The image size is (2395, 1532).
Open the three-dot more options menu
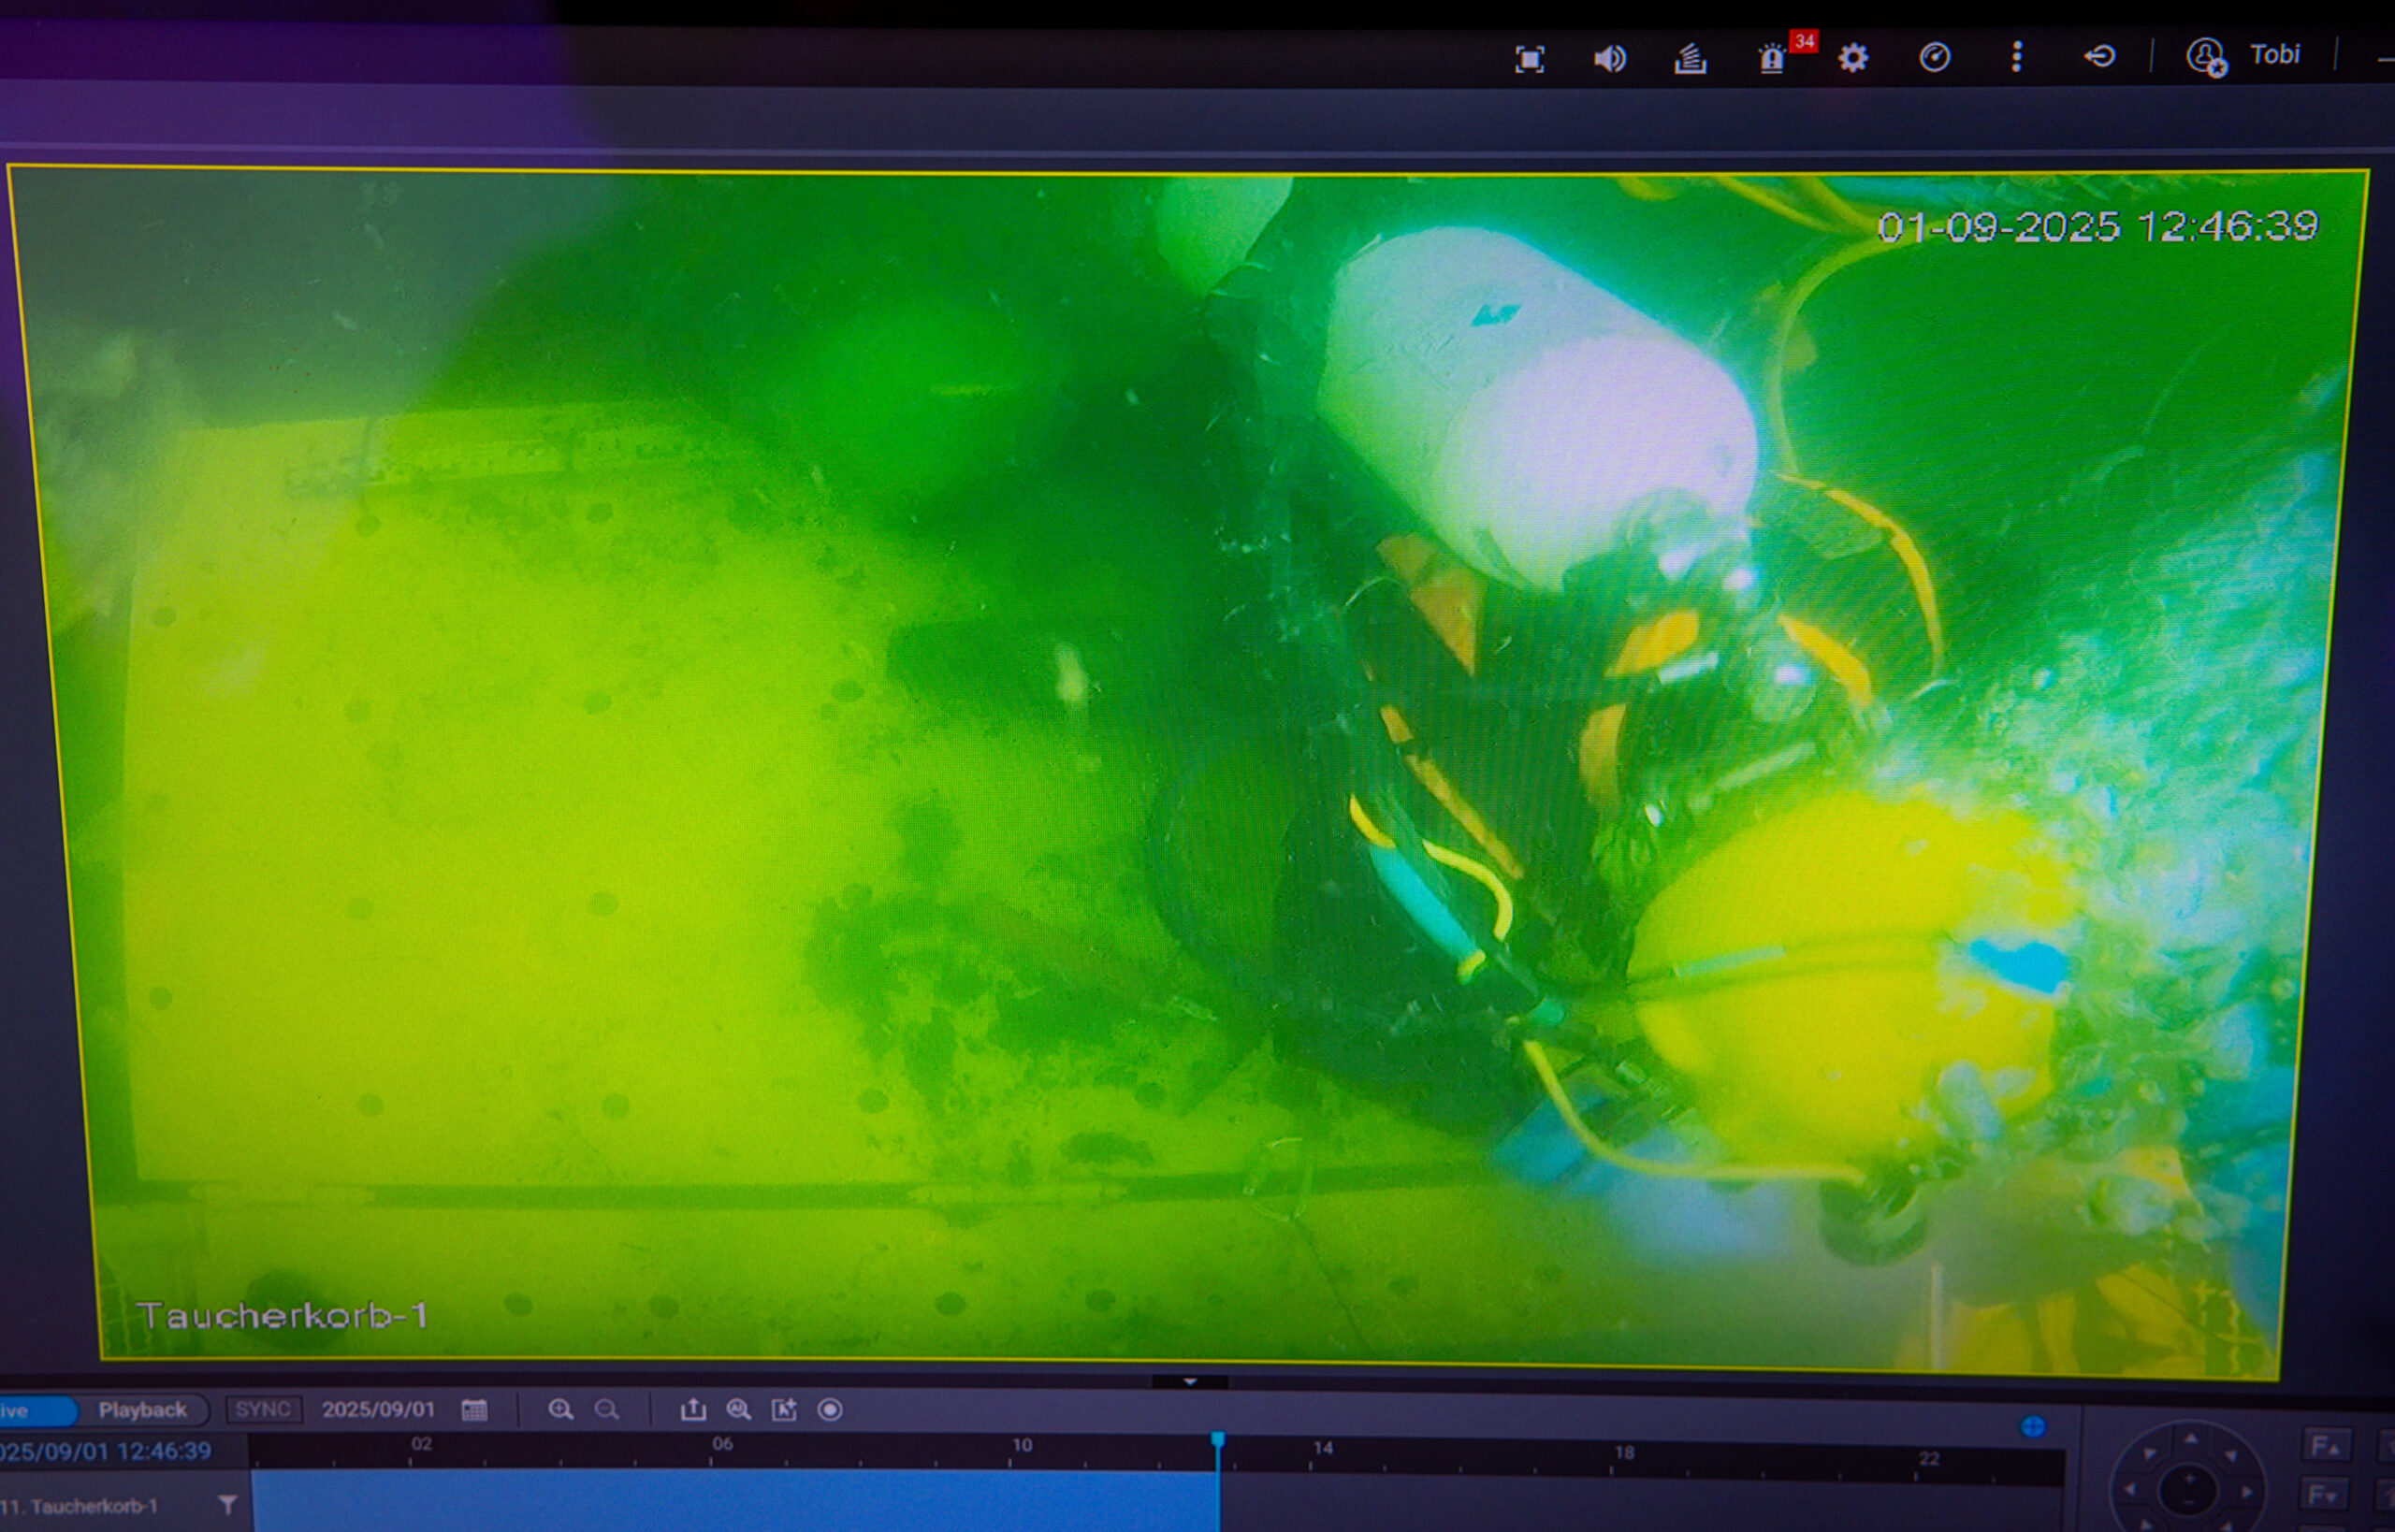(x=2017, y=57)
